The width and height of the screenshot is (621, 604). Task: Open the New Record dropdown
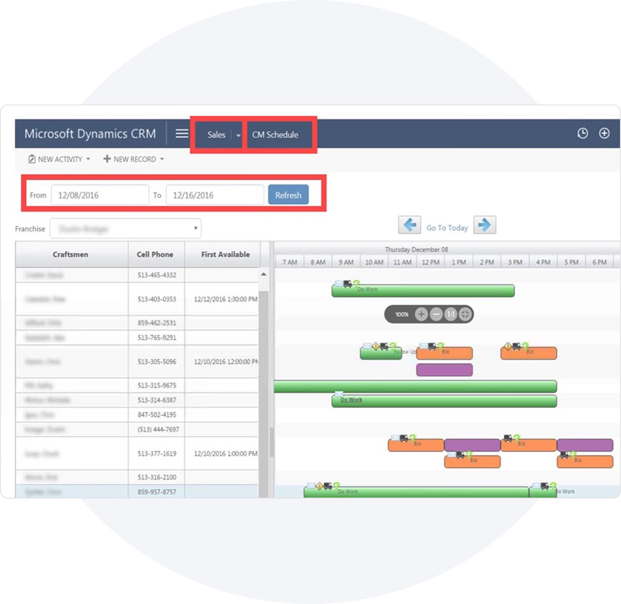pyautogui.click(x=133, y=159)
